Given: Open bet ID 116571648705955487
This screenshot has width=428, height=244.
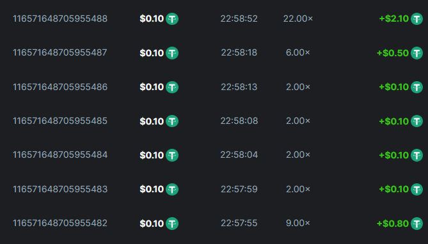Looking at the screenshot, I should (x=60, y=52).
